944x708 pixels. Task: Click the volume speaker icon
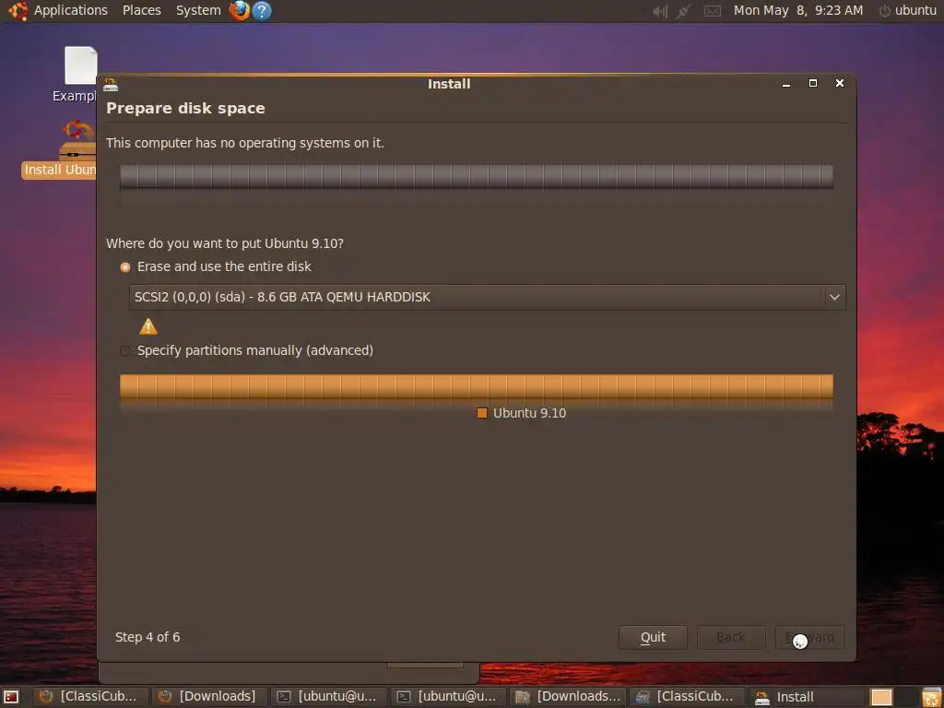coord(660,11)
